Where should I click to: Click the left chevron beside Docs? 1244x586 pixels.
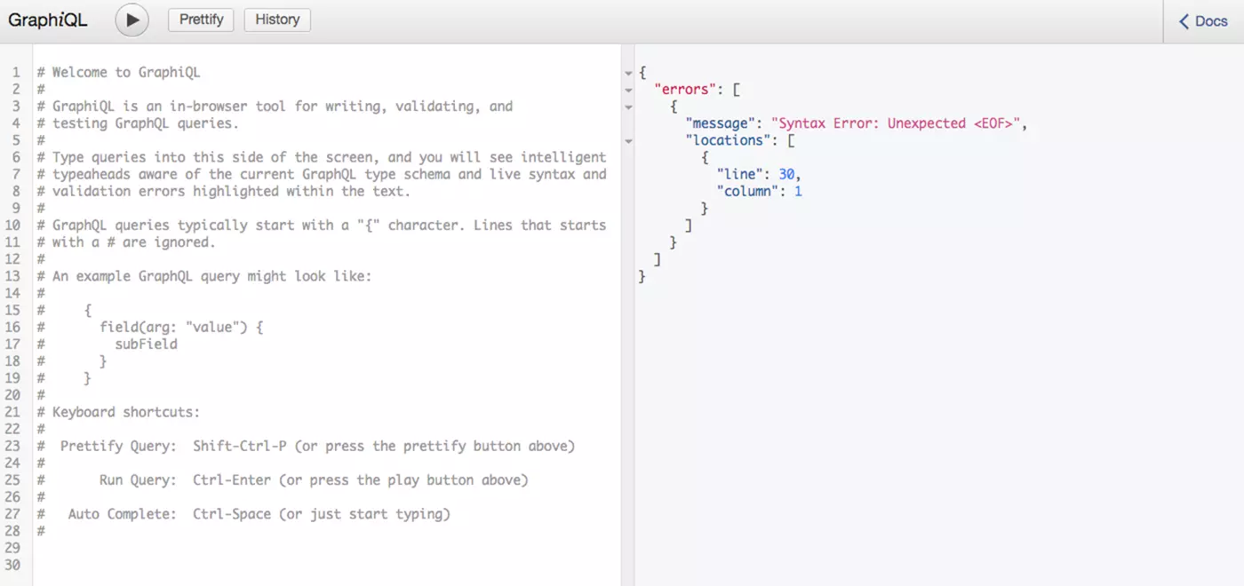click(1184, 21)
